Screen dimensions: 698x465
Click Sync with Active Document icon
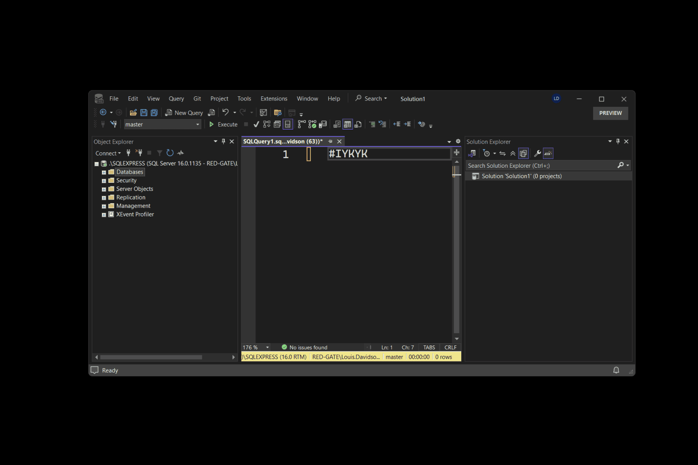(502, 153)
